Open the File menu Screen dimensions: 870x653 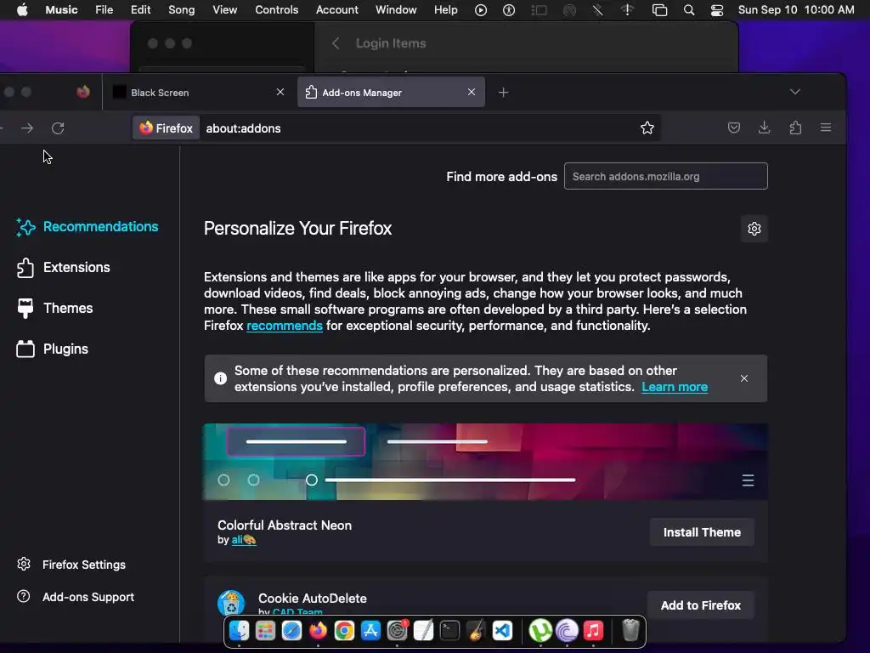tap(104, 10)
